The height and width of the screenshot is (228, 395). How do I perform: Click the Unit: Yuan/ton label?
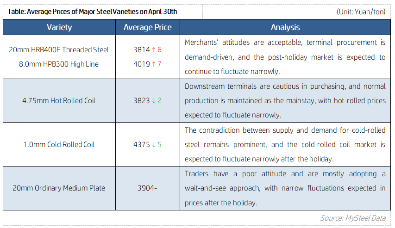coord(361,12)
